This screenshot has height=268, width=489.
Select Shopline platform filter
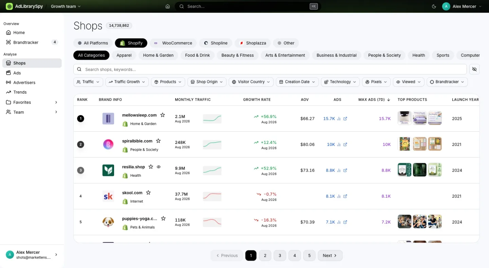(x=216, y=43)
